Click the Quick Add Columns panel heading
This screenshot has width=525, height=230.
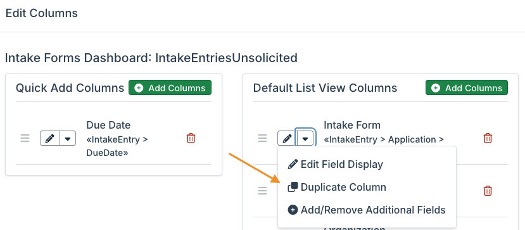[70, 87]
